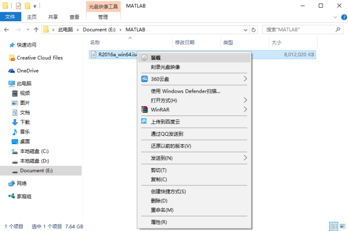The height and width of the screenshot is (231, 348).
Task: Click the R2016a_win64.iso file icon
Action: 94,55
